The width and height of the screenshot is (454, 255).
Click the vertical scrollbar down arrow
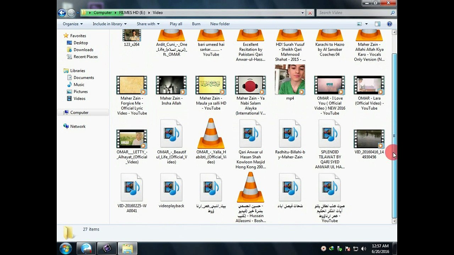(x=394, y=221)
